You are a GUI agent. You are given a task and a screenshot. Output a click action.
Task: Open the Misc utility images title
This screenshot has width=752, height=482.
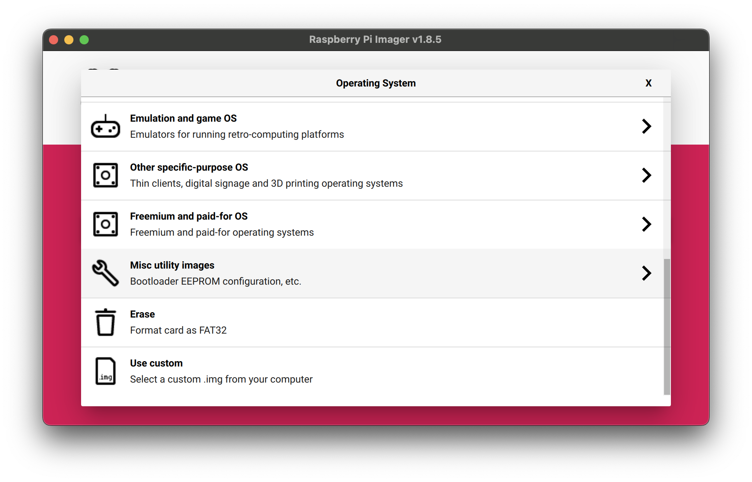pos(172,265)
